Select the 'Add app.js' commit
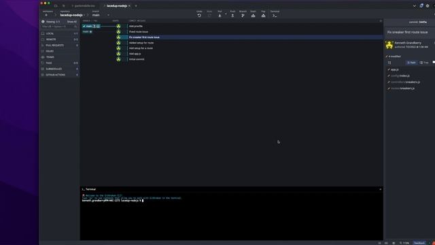Screen dimensions: 435x245 click(x=135, y=54)
